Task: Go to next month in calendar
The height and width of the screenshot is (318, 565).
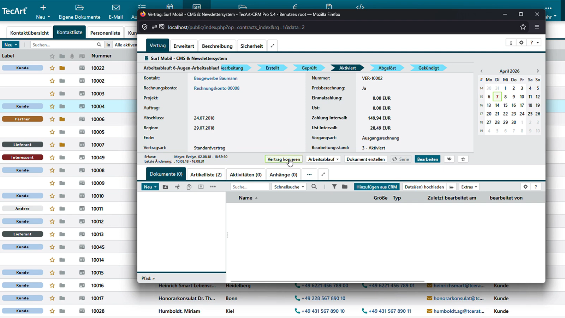Action: pyautogui.click(x=537, y=71)
